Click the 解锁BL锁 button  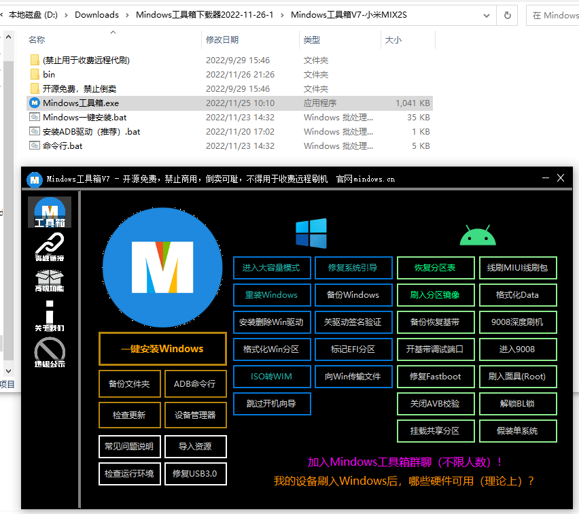click(518, 403)
